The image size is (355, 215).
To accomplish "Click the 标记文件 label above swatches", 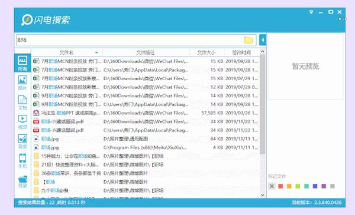I will pyautogui.click(x=277, y=176).
